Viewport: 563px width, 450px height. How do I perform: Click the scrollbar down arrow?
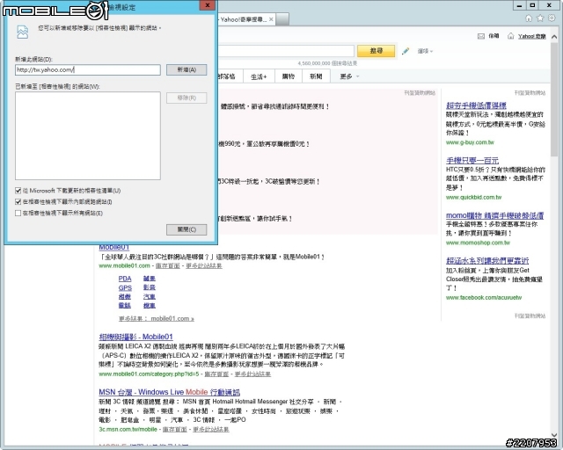coord(554,435)
